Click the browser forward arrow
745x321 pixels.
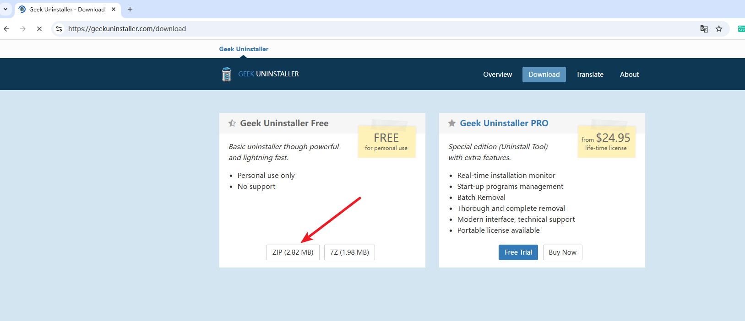pos(23,29)
